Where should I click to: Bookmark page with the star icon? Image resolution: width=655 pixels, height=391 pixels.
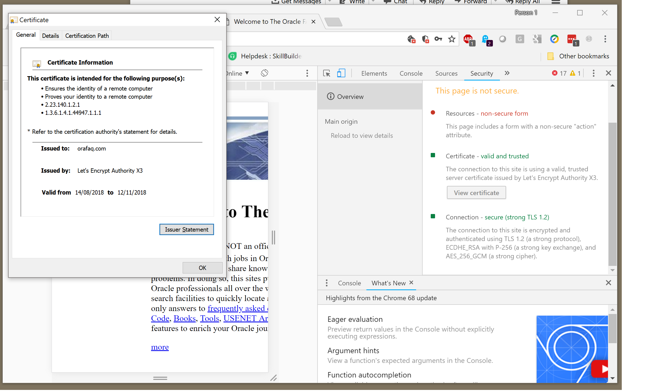coord(452,39)
